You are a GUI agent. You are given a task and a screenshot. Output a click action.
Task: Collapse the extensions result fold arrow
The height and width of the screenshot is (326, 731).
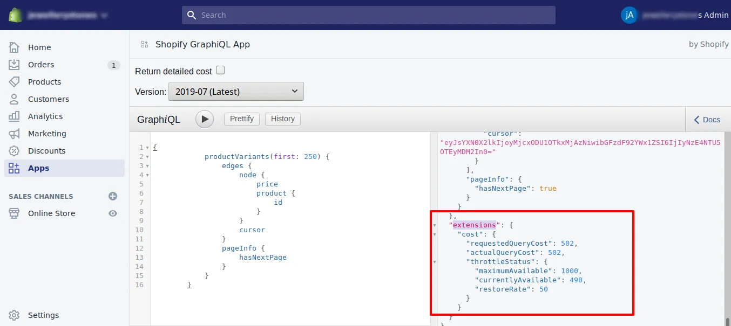tap(435, 225)
